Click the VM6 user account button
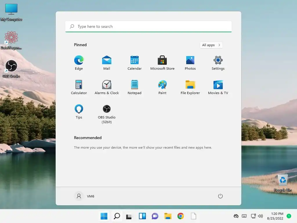 tap(84, 196)
